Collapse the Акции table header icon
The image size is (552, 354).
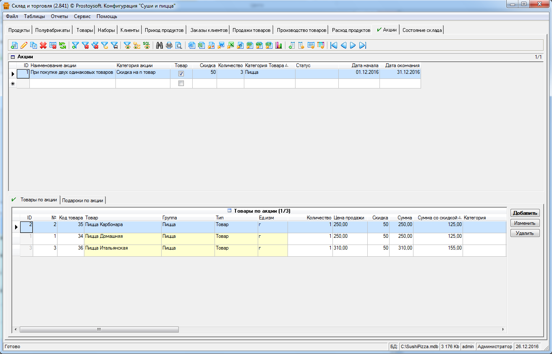(x=13, y=57)
